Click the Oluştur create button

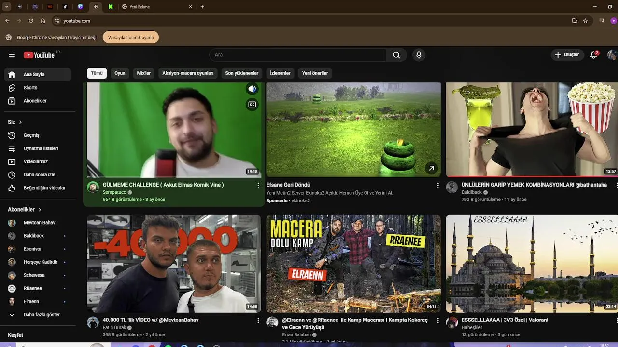click(x=567, y=55)
